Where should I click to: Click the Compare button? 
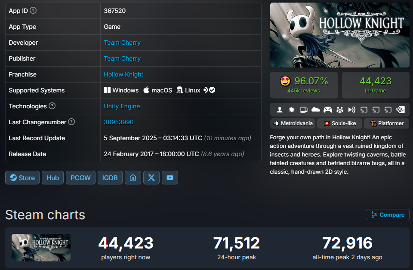388,215
